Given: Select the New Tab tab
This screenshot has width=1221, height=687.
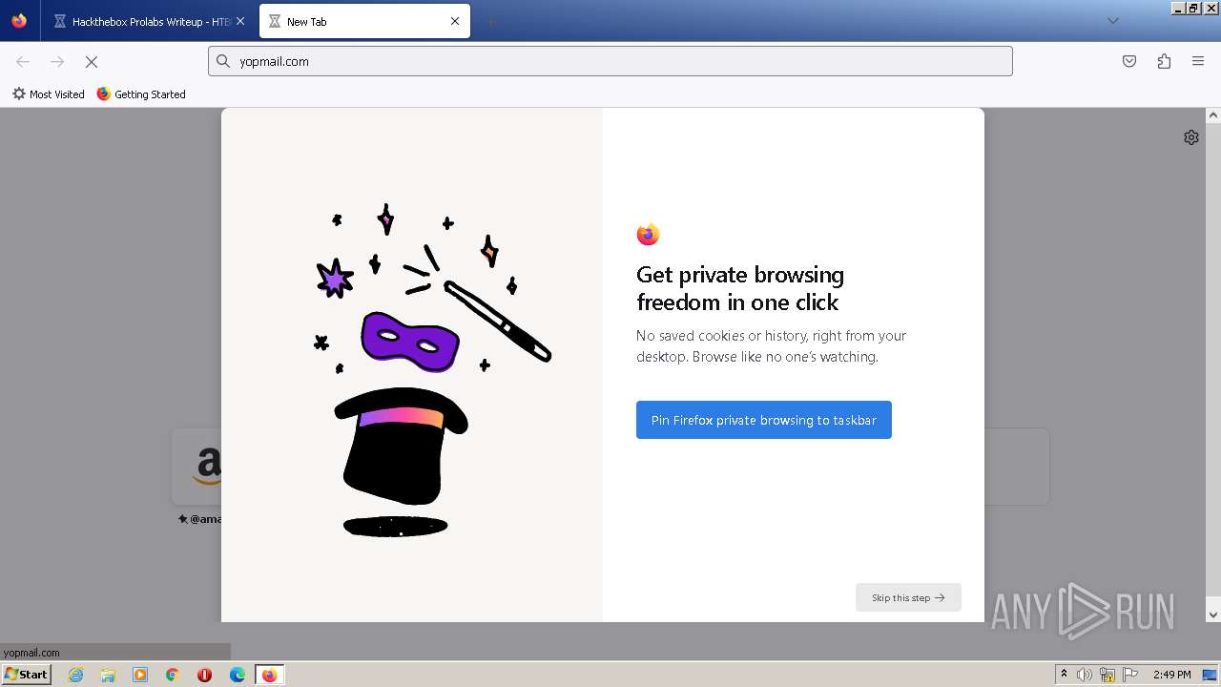Looking at the screenshot, I should pos(364,21).
